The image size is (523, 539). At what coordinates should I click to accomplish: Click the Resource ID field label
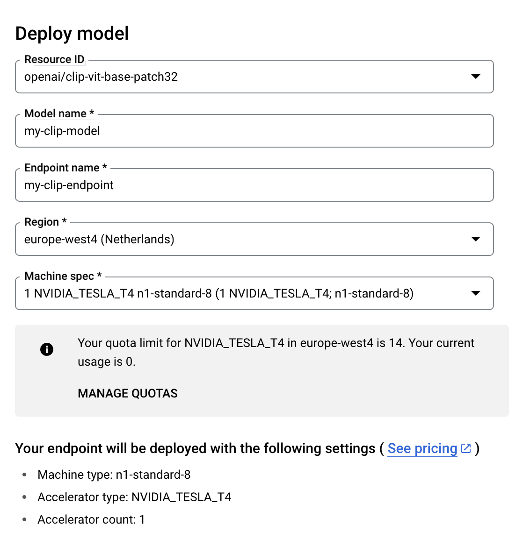click(x=54, y=59)
